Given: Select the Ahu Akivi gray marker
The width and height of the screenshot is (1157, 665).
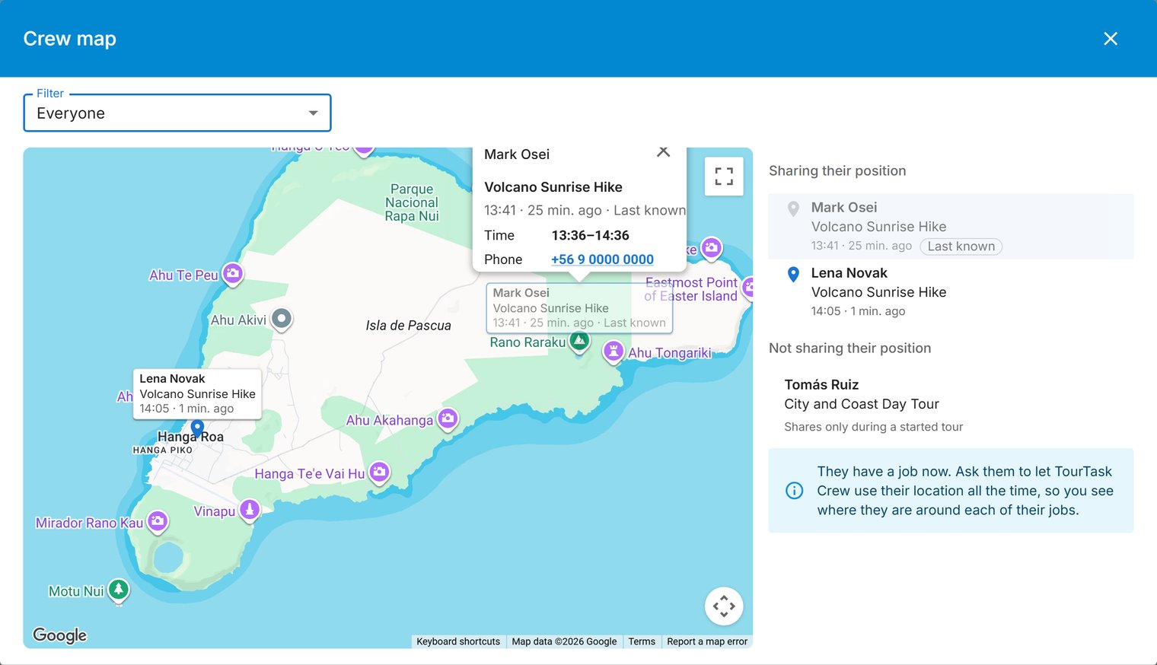Looking at the screenshot, I should click(282, 319).
